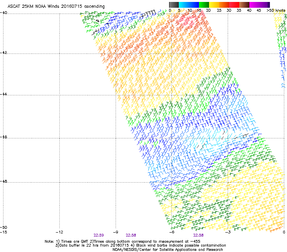Click the "10" legend label under the color bar
This screenshot has width=287, height=252.
(190, 10)
